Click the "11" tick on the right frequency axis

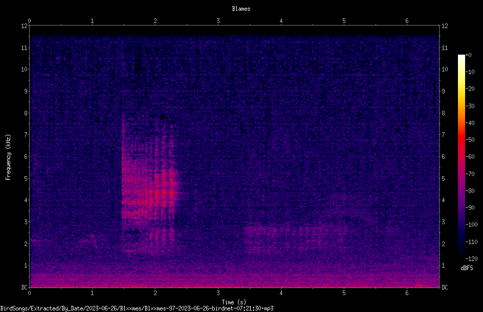(x=445, y=47)
